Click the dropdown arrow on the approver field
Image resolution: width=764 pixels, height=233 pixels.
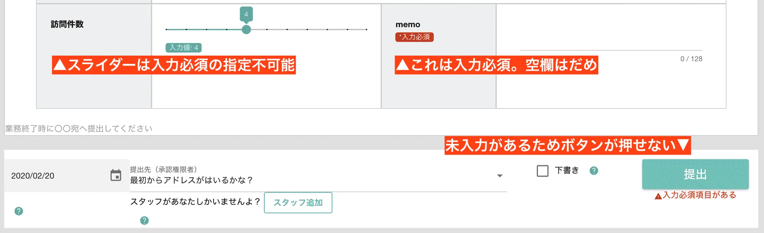[x=499, y=176]
